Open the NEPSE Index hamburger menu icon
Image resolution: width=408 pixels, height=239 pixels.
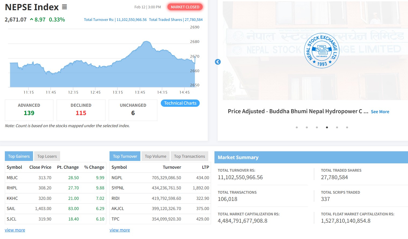coord(64,7)
